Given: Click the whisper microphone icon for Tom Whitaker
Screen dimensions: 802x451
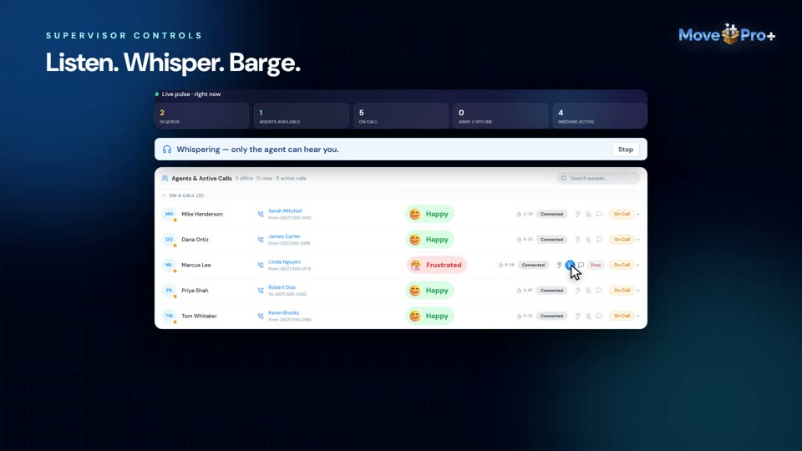Looking at the screenshot, I should [x=588, y=316].
